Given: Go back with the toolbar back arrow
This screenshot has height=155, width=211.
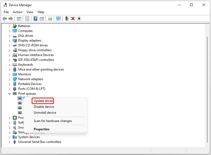Looking at the screenshot, I should click(5, 19).
